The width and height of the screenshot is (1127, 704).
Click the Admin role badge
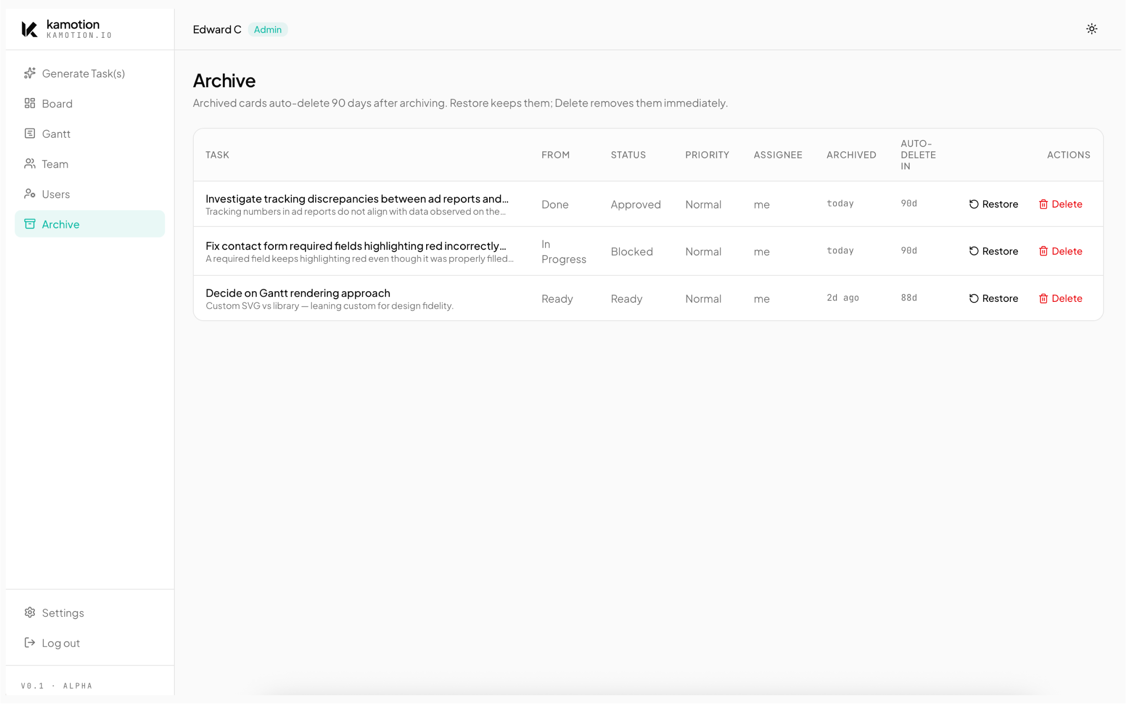click(x=267, y=29)
